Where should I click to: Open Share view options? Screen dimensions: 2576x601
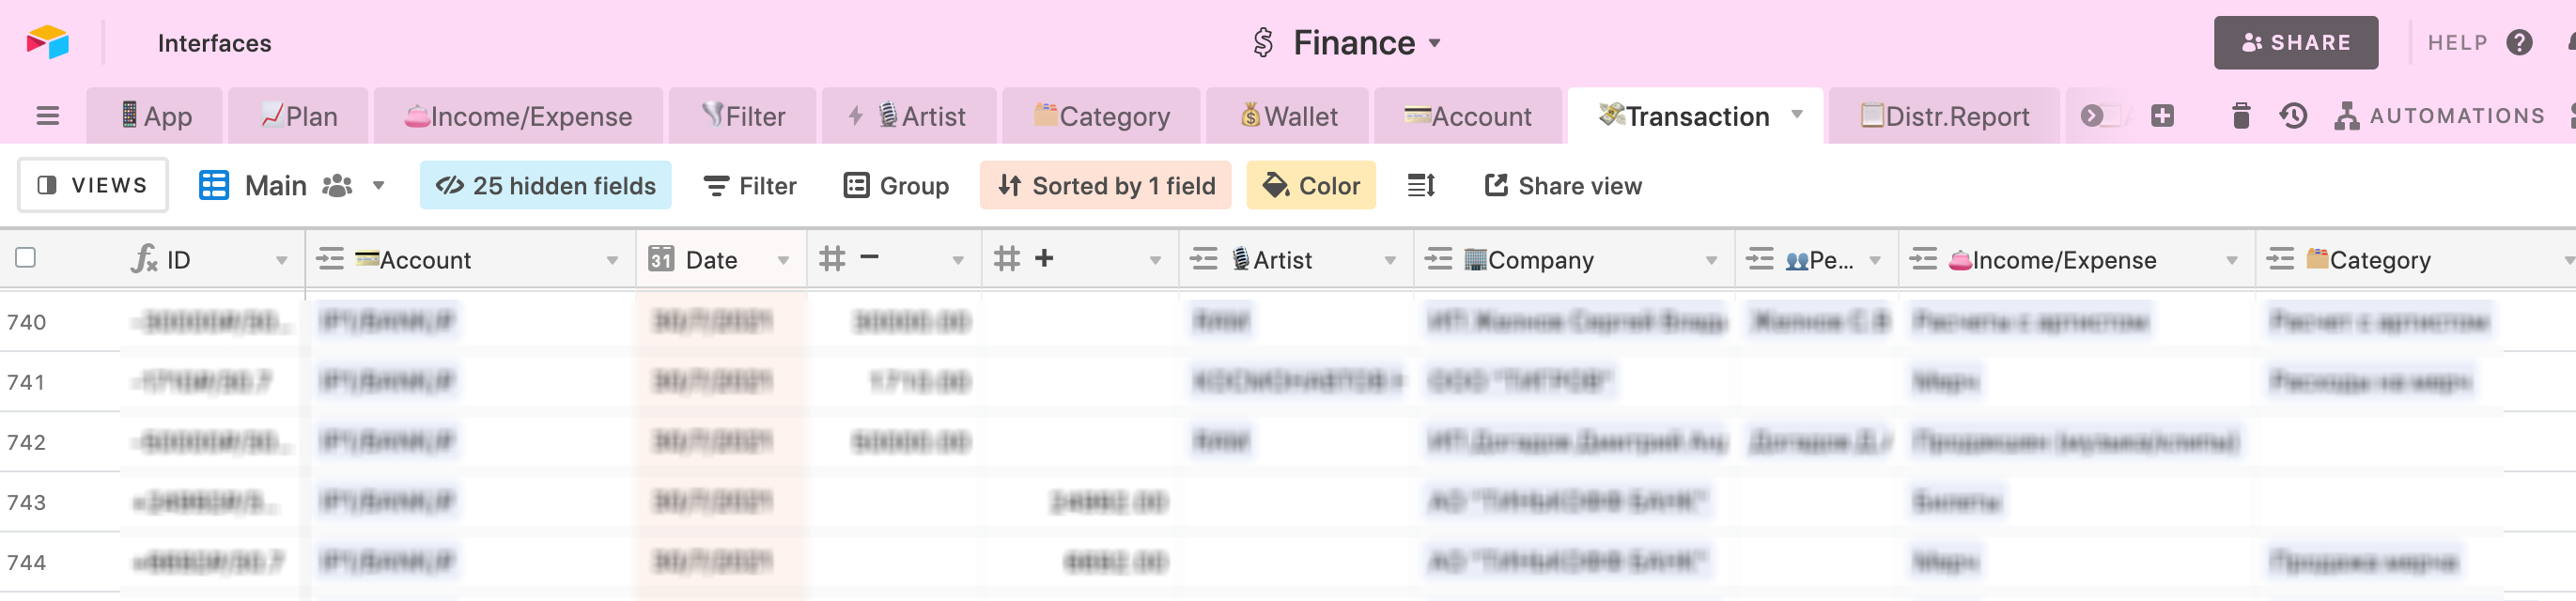click(1562, 185)
